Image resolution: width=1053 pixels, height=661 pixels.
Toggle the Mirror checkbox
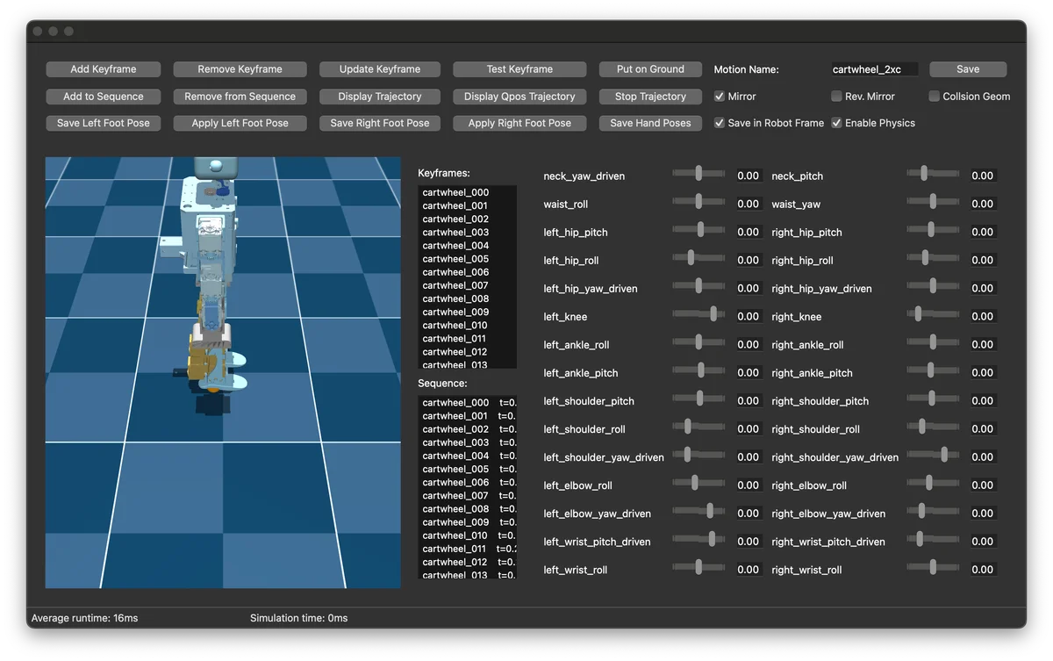pyautogui.click(x=720, y=97)
